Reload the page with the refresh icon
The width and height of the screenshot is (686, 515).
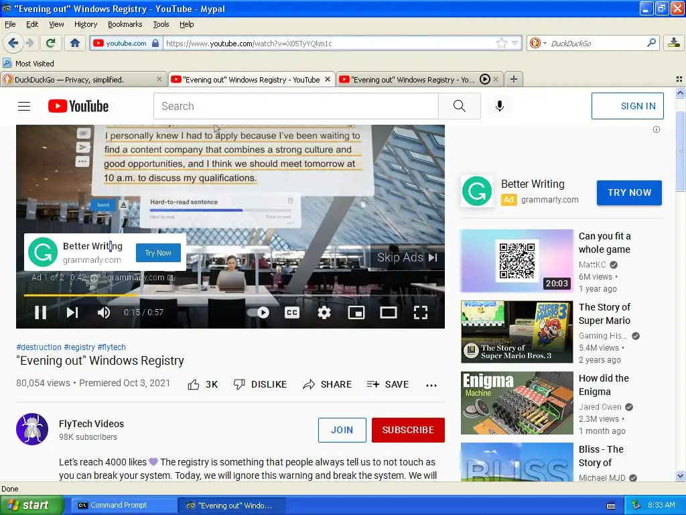(x=50, y=43)
